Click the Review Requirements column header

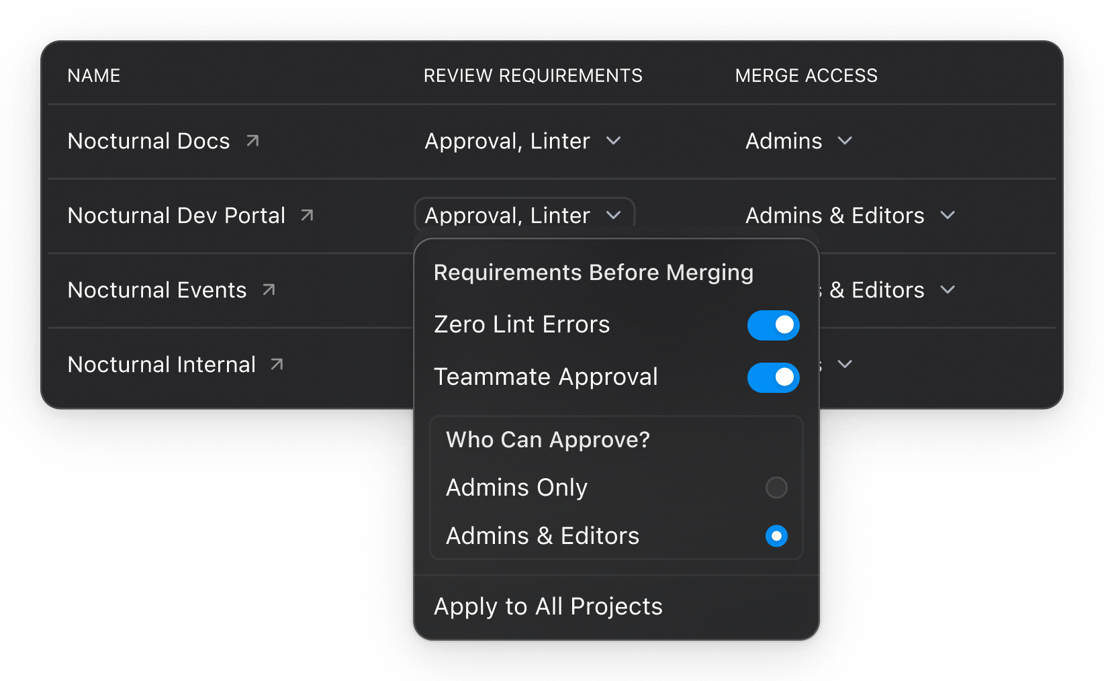533,76
